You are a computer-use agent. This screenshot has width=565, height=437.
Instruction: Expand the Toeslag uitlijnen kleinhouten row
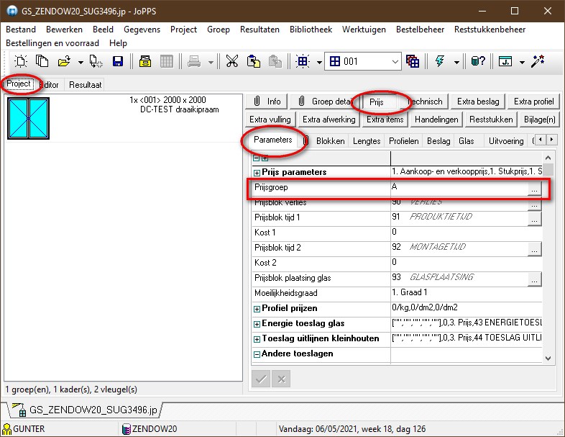point(257,339)
